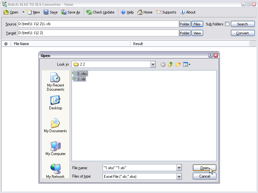Click the Open button in the dialog
Image resolution: width=258 pixels, height=193 pixels.
coord(204,168)
